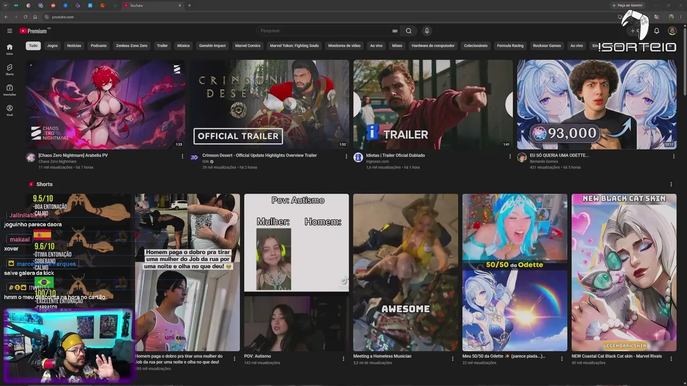Choose the Música filter chip

(184, 46)
